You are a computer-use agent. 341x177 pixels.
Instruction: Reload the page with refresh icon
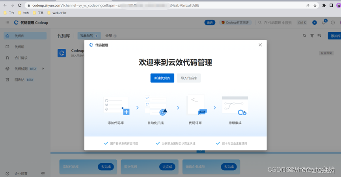point(20,6)
